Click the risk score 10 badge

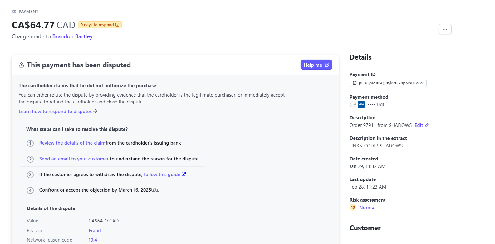click(353, 208)
